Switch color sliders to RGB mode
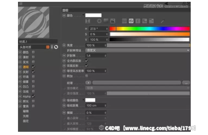Screen dimensions: 208x135 click(124, 21)
